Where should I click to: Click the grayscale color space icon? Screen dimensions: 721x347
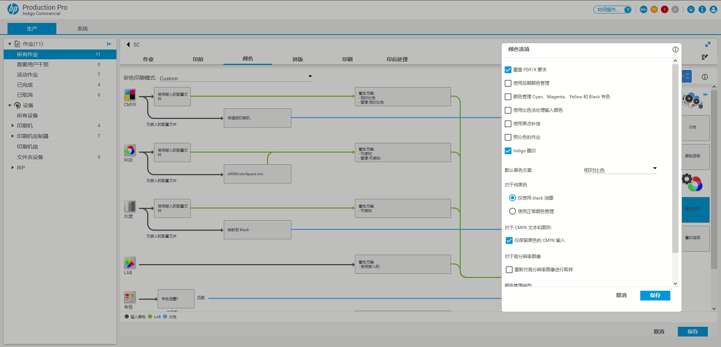pos(130,206)
